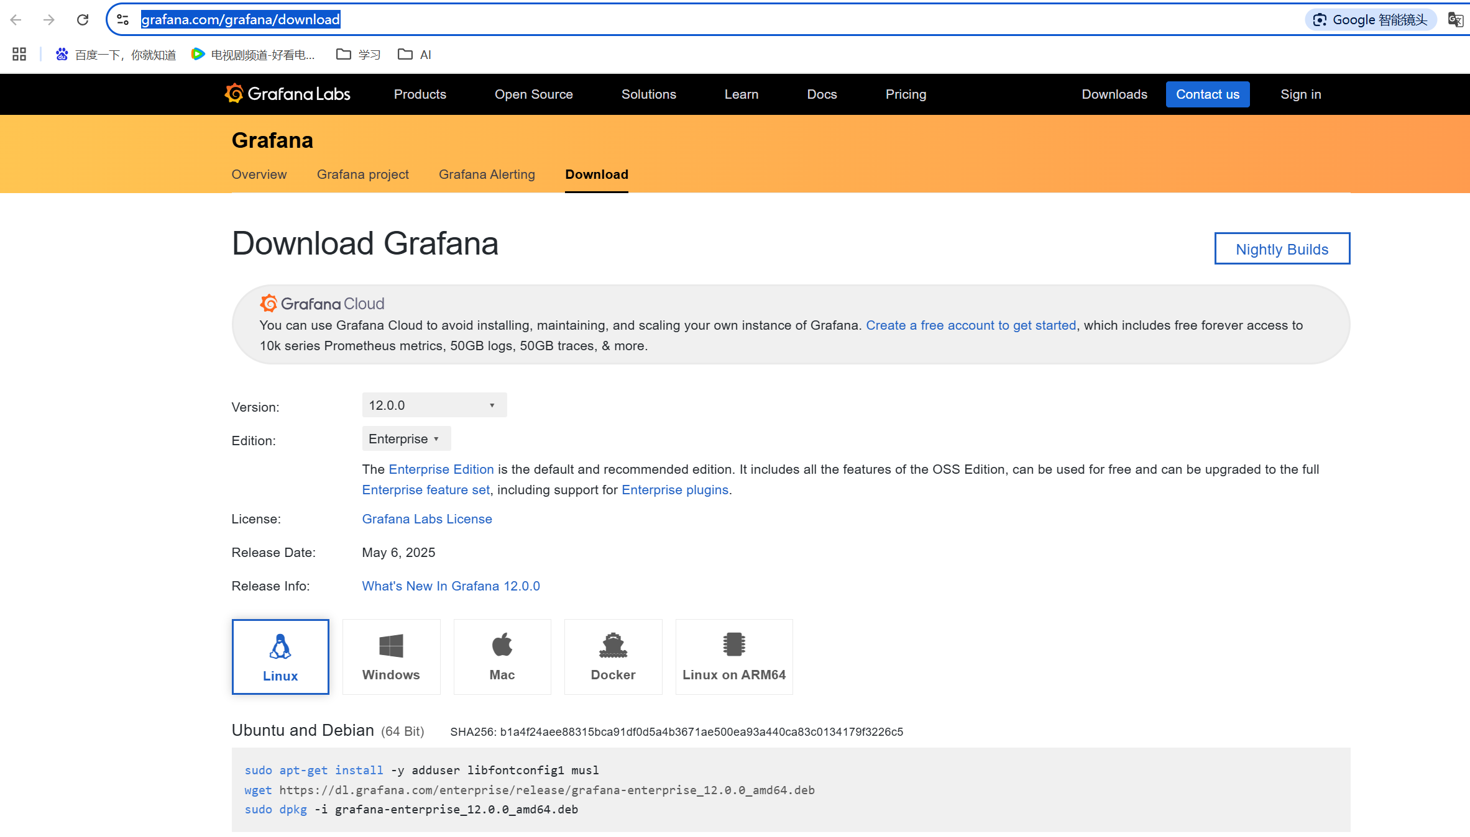Click the Ubuntu and Debian heading
This screenshot has height=837, width=1470.
[303, 730]
